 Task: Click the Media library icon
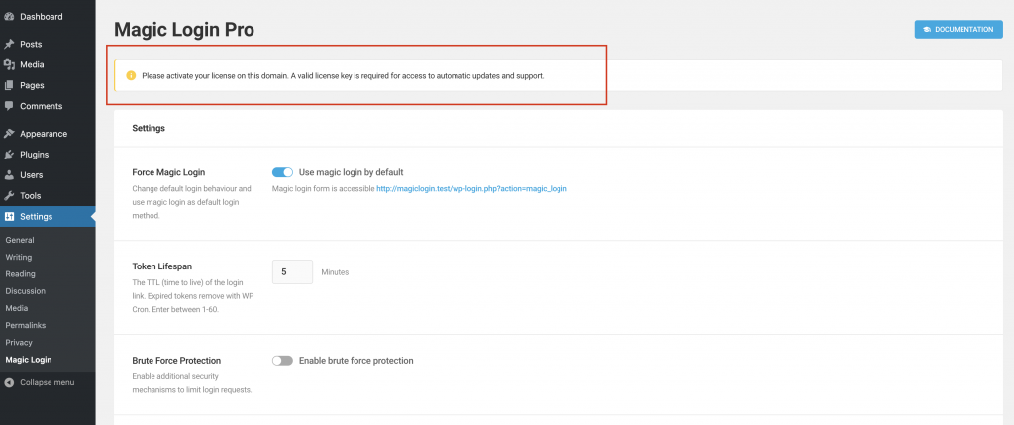click(9, 64)
